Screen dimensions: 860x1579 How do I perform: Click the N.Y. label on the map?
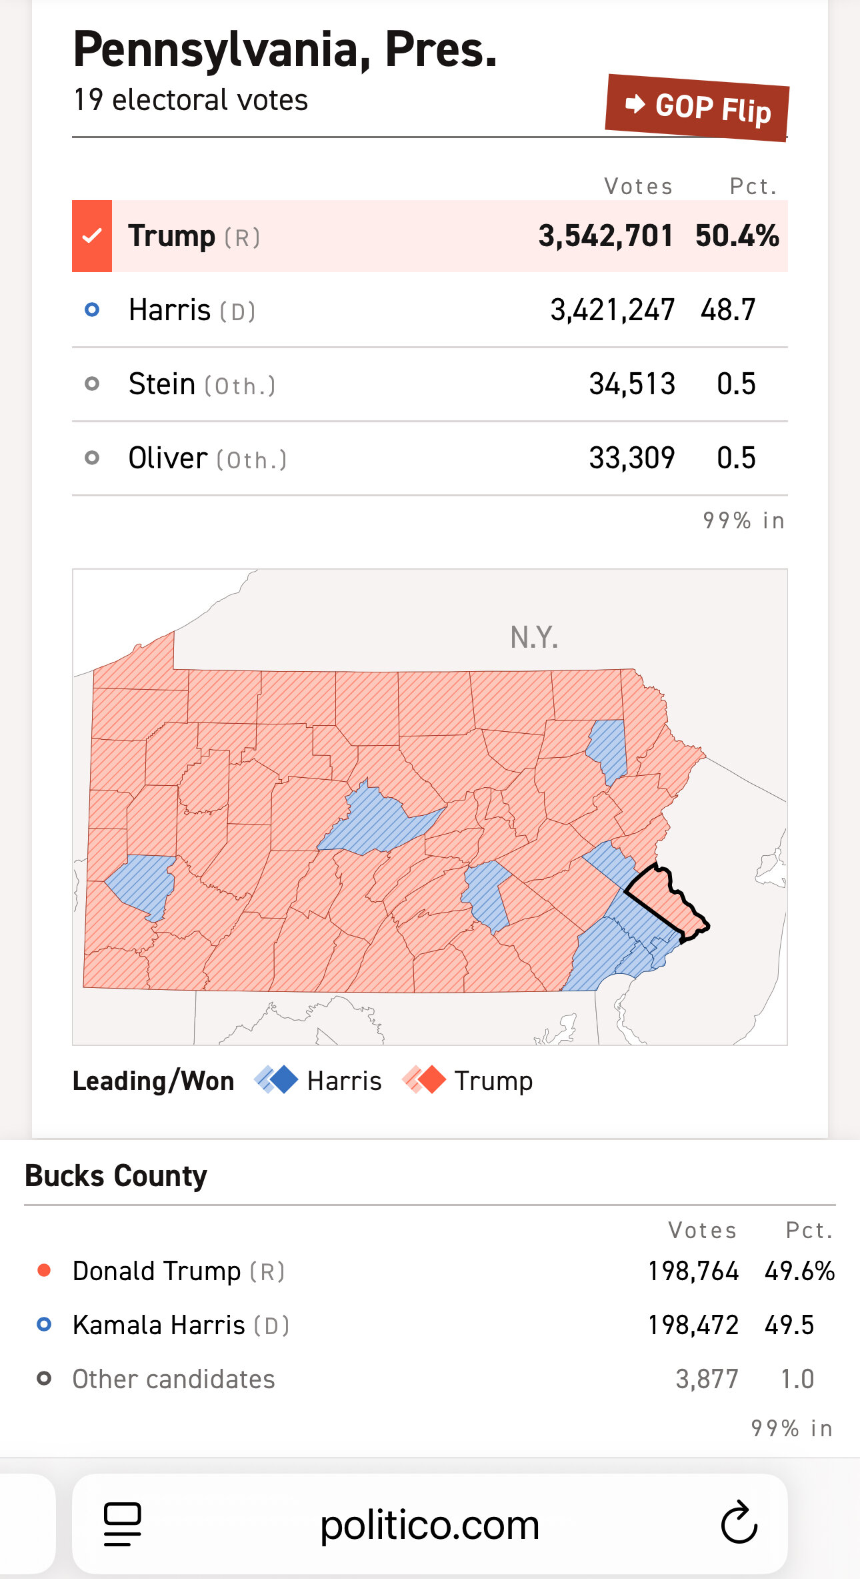tap(534, 637)
